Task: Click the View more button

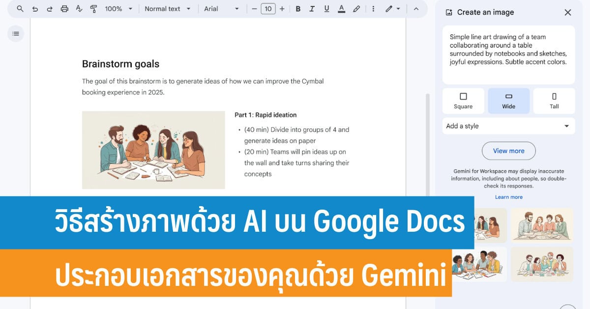Action: coord(508,151)
